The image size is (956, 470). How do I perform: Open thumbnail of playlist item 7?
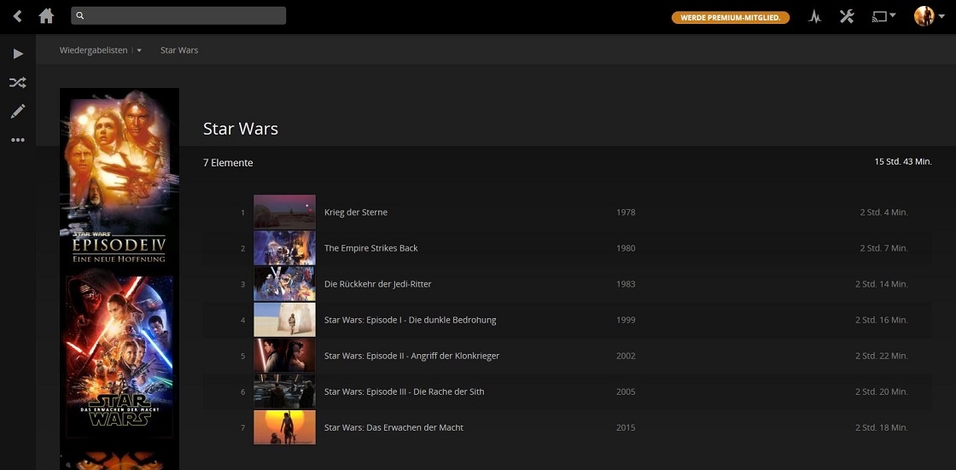coord(285,427)
